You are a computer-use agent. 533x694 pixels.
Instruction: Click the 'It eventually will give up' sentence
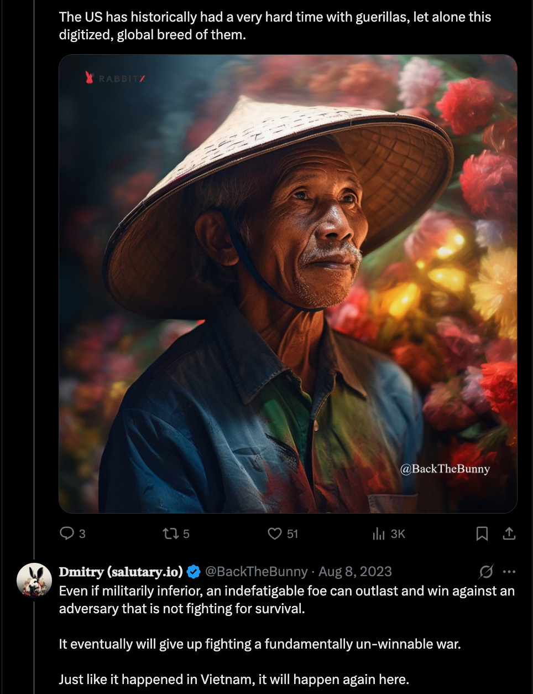[x=260, y=644]
